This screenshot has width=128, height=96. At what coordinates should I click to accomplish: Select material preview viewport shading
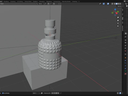(118, 4)
